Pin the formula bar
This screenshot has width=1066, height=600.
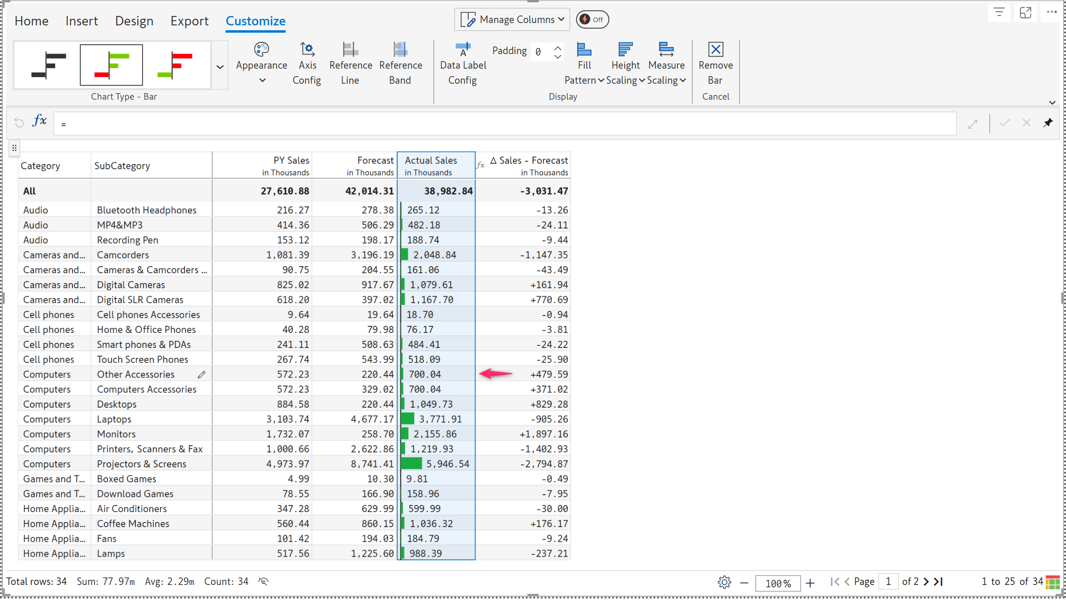1048,123
